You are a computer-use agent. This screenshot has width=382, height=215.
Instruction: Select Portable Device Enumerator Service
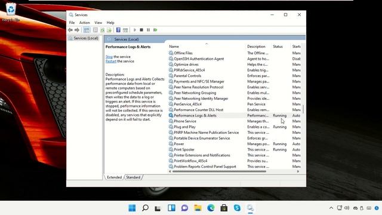pyautogui.click(x=202, y=138)
